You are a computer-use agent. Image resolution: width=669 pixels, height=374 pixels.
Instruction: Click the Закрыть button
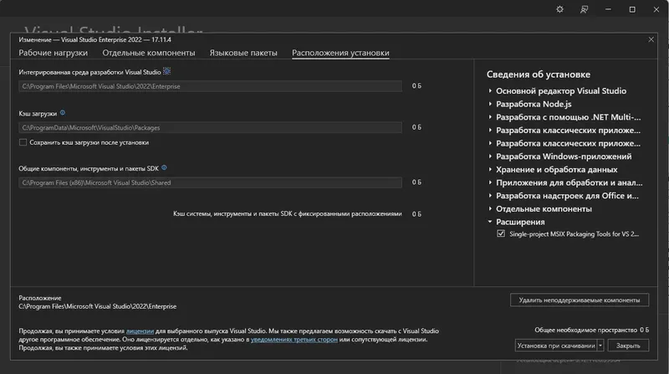(628, 346)
